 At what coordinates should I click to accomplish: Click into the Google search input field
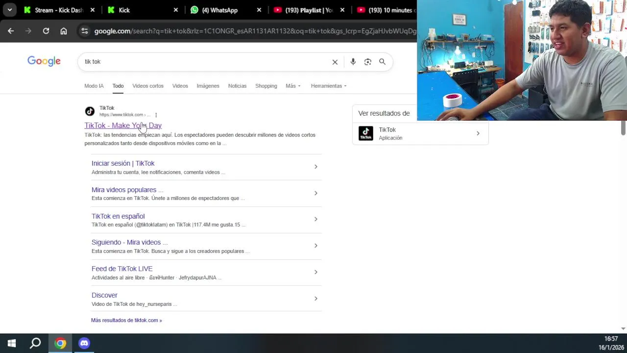point(206,62)
